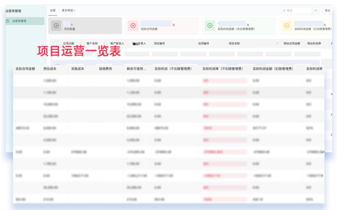Click 实际利润金额（已扣除管理费）card label
This screenshot has width=337, height=210.
click(313, 29)
